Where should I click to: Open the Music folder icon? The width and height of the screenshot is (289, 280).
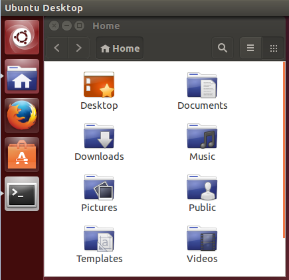click(202, 136)
